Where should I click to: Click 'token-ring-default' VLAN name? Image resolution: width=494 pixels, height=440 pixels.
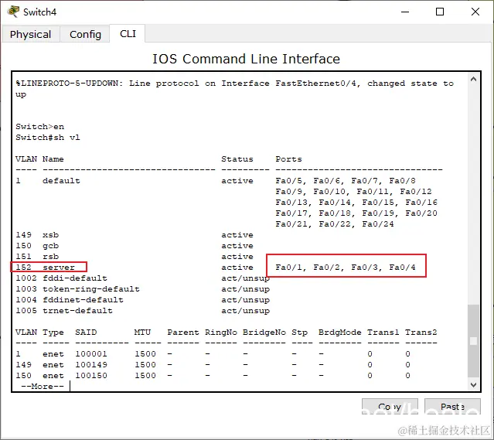90,289
